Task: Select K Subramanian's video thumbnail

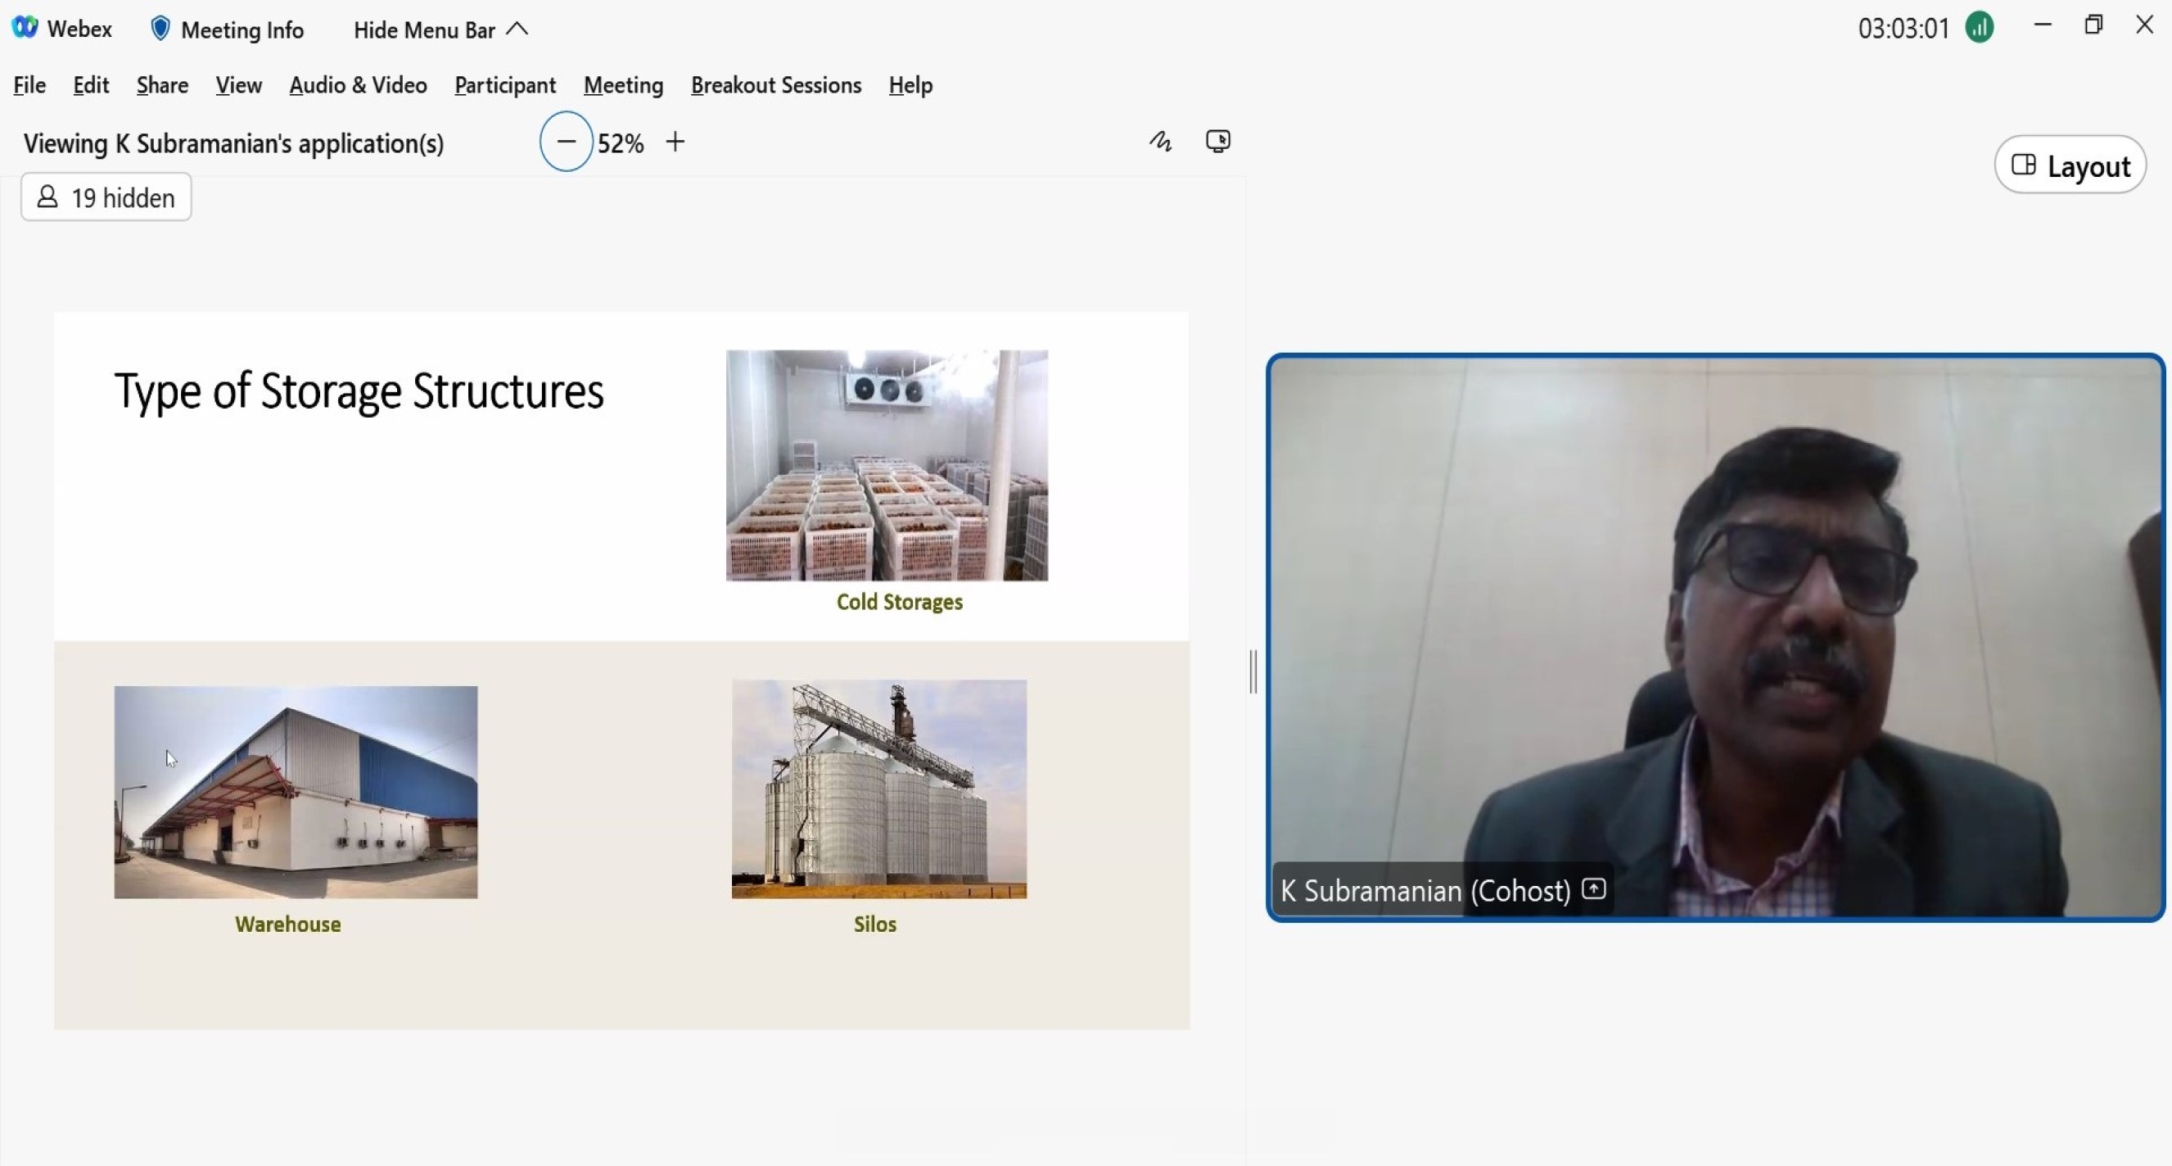Action: pyautogui.click(x=1715, y=637)
